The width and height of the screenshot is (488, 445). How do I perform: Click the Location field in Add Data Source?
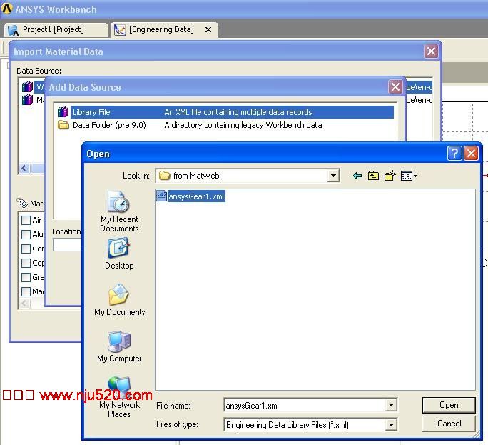[67, 245]
